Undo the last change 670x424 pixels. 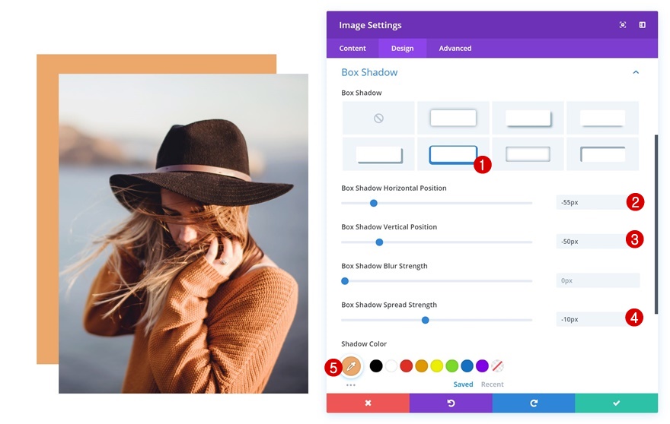[x=451, y=403]
